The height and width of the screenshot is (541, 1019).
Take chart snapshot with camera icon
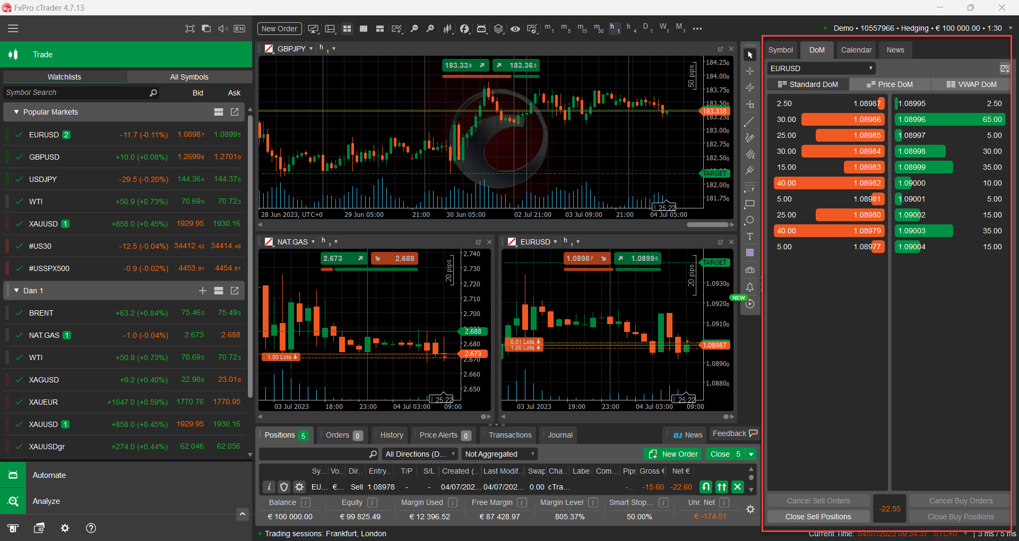(750, 270)
